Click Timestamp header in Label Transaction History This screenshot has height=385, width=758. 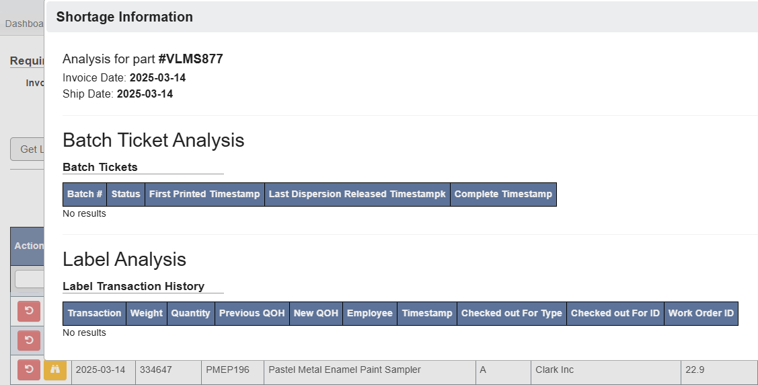coord(427,314)
